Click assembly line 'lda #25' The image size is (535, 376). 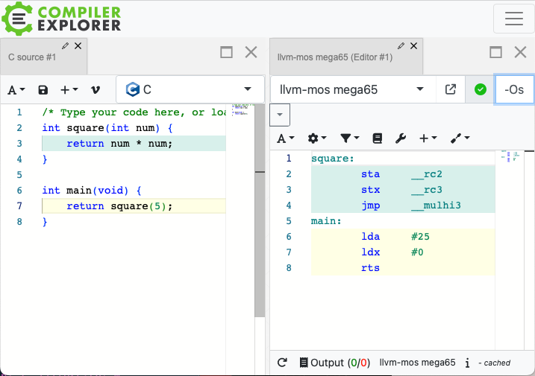395,237
